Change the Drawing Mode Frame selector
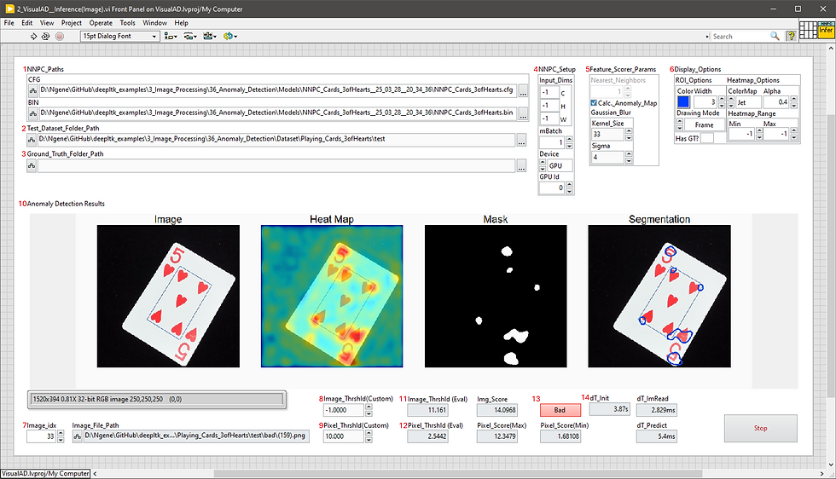The height and width of the screenshot is (479, 836). tap(703, 124)
